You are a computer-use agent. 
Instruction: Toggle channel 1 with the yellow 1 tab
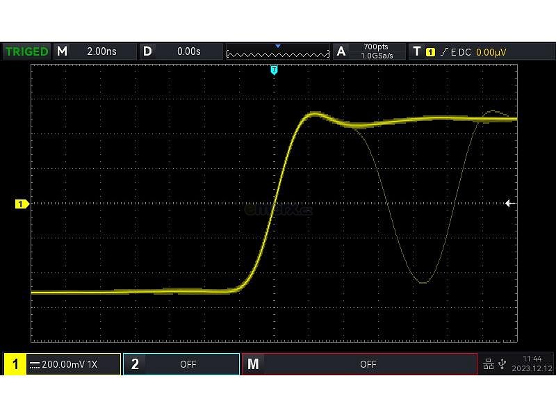pos(15,364)
